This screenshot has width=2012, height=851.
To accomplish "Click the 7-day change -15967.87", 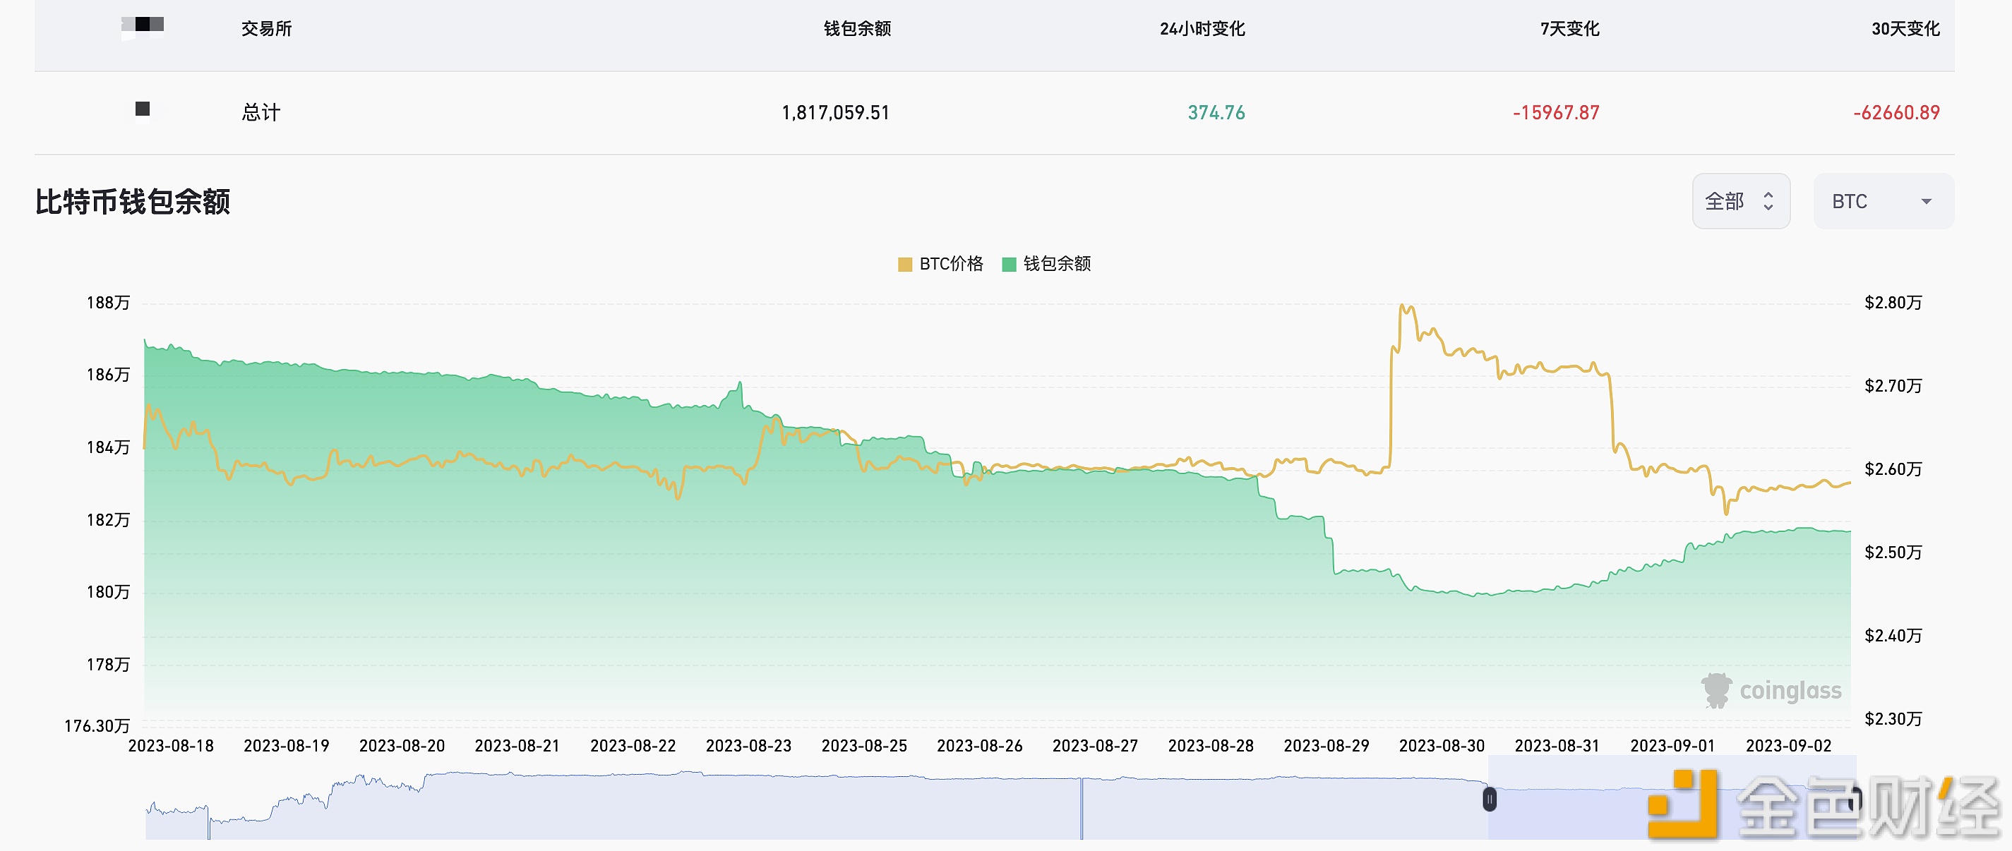I will [1556, 112].
